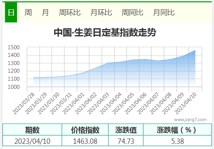Click the chart title 中国·生姜日定基指数走势

pos(105,32)
